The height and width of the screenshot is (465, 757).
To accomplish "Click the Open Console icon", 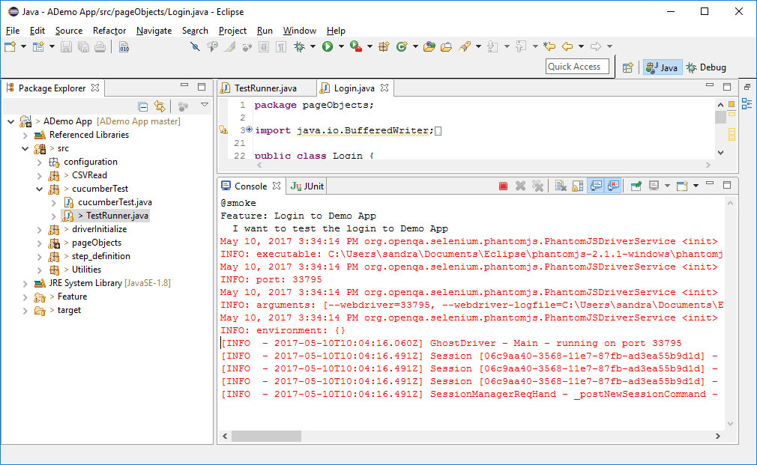I will point(682,186).
